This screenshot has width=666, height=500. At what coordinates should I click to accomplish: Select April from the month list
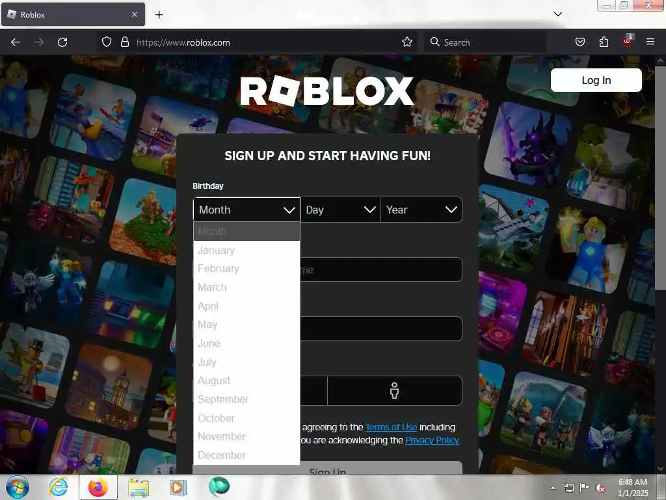point(246,306)
